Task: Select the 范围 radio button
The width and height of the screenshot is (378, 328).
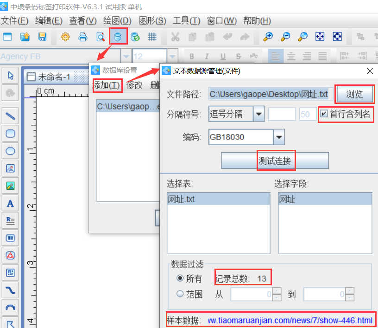Action: (180, 294)
